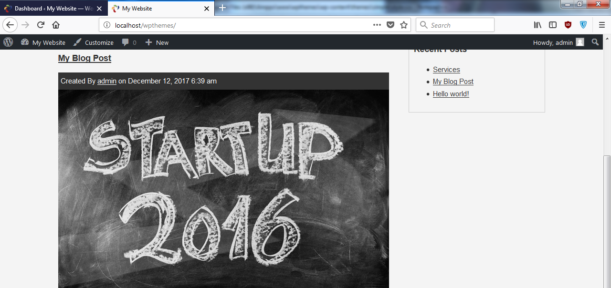Toggle the sidebars view icon
Screen dimensions: 611x288
point(553,25)
